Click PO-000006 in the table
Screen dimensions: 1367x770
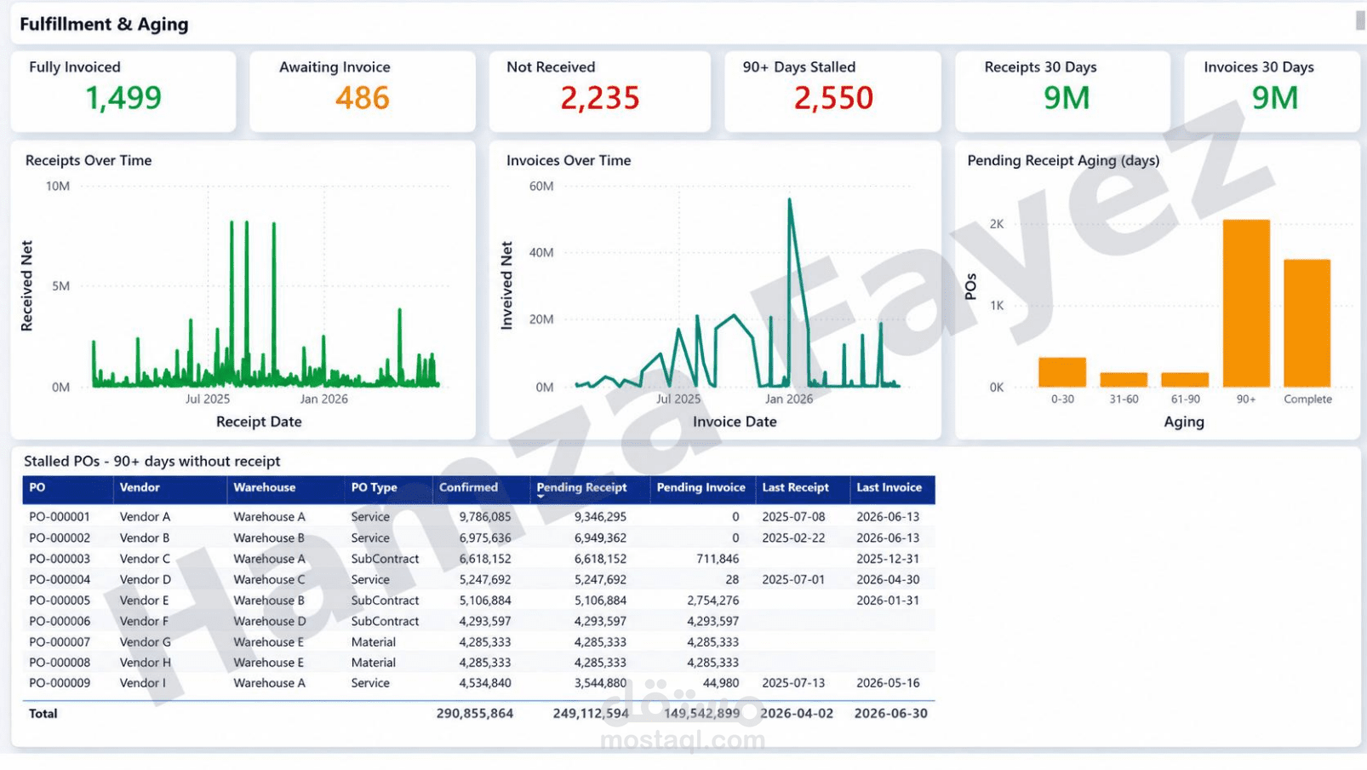60,621
